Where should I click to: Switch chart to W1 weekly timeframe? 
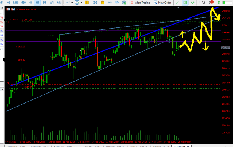[x=51, y=3]
